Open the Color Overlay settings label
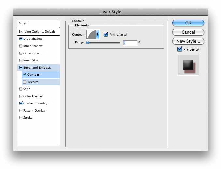Viewport: 221px width, 169px height. tap(33, 96)
